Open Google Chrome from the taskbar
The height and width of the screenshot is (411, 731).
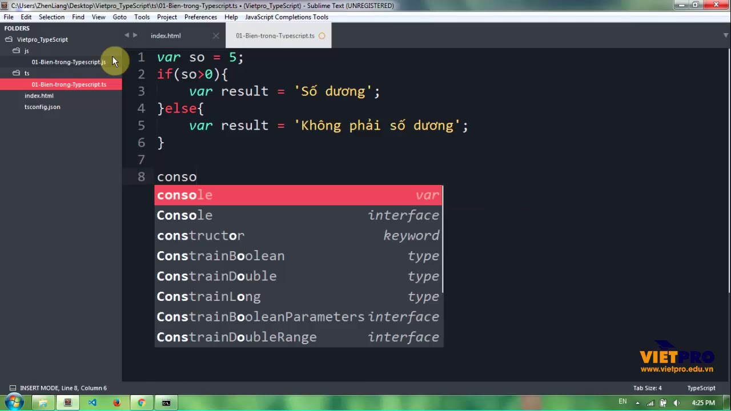141,403
